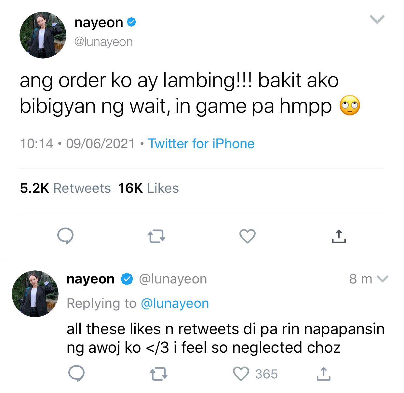Click the verified badge beside top nayeon name
This screenshot has height=393, width=404.
(131, 22)
